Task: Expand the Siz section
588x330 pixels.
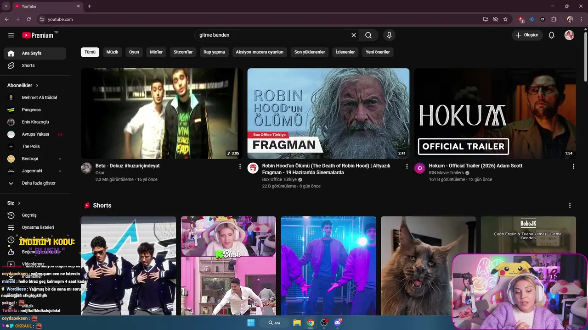Action: 14,203
